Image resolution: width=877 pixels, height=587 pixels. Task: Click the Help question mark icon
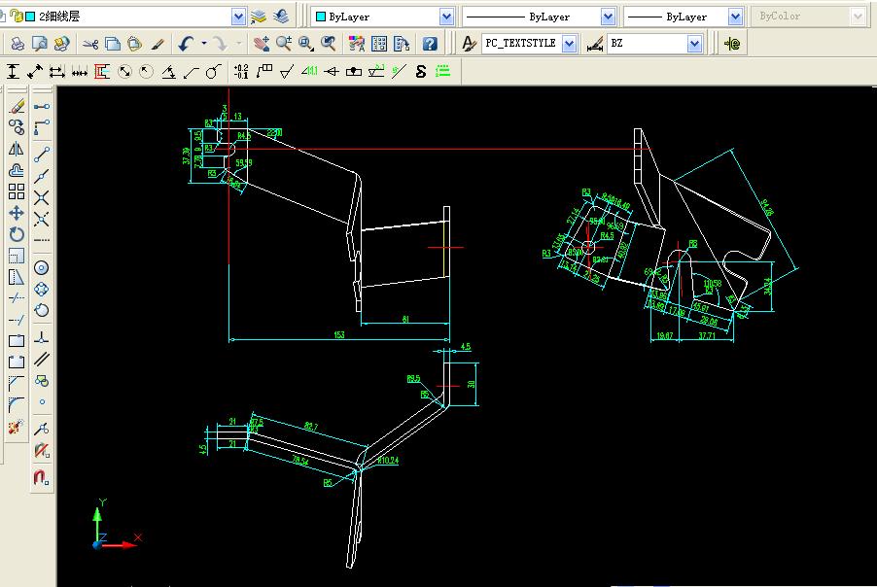430,43
